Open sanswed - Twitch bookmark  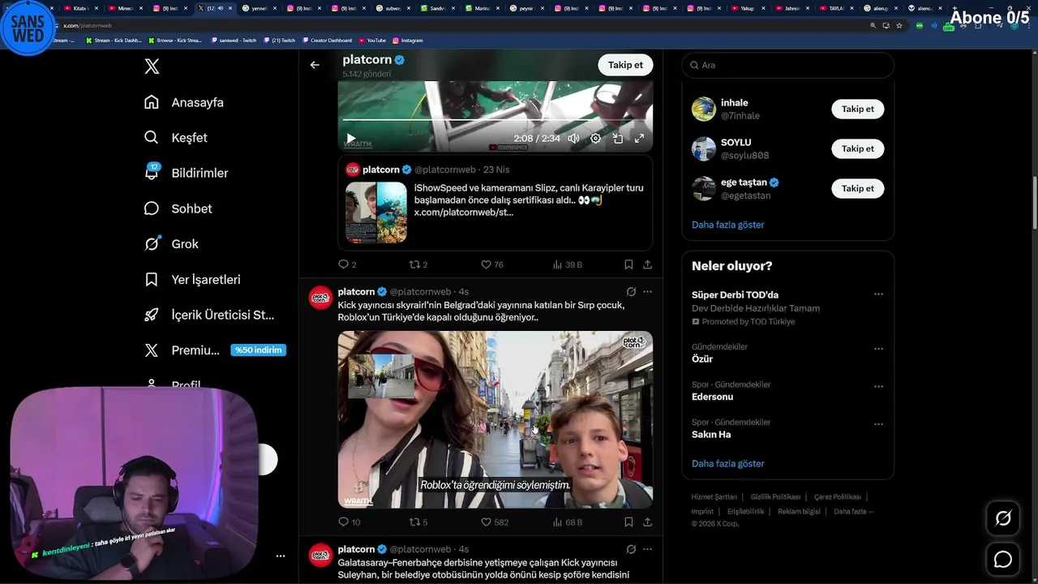pos(234,40)
